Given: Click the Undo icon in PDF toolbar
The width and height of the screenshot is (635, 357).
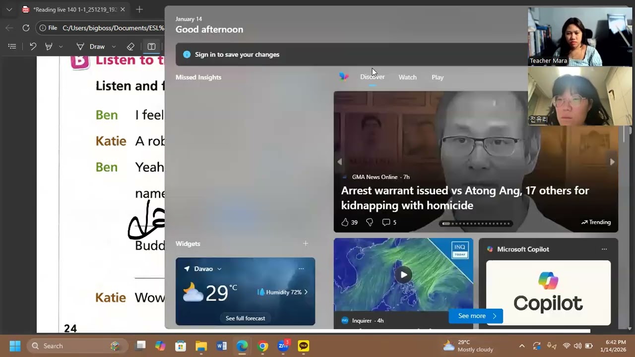Looking at the screenshot, I should pyautogui.click(x=33, y=47).
